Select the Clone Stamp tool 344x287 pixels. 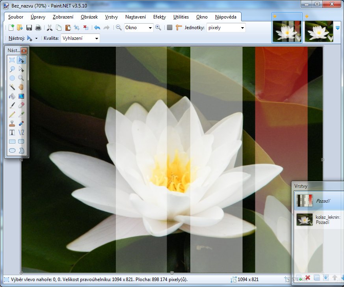coord(12,123)
